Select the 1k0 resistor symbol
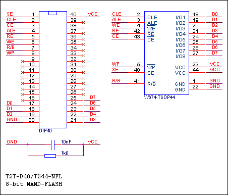Image resolution: width=228 pixels, height=195 pixels. tap(50, 156)
